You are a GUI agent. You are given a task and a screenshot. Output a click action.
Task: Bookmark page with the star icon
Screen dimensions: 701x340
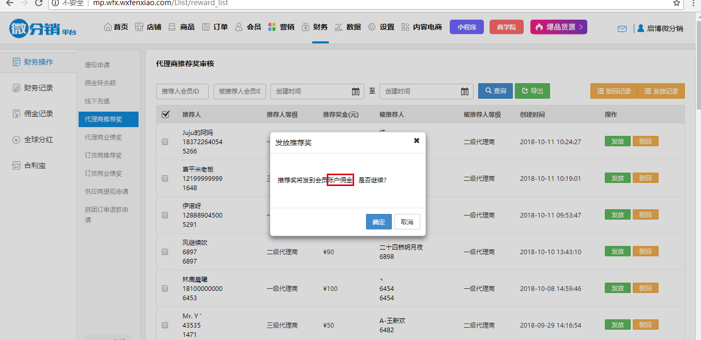pos(676,3)
